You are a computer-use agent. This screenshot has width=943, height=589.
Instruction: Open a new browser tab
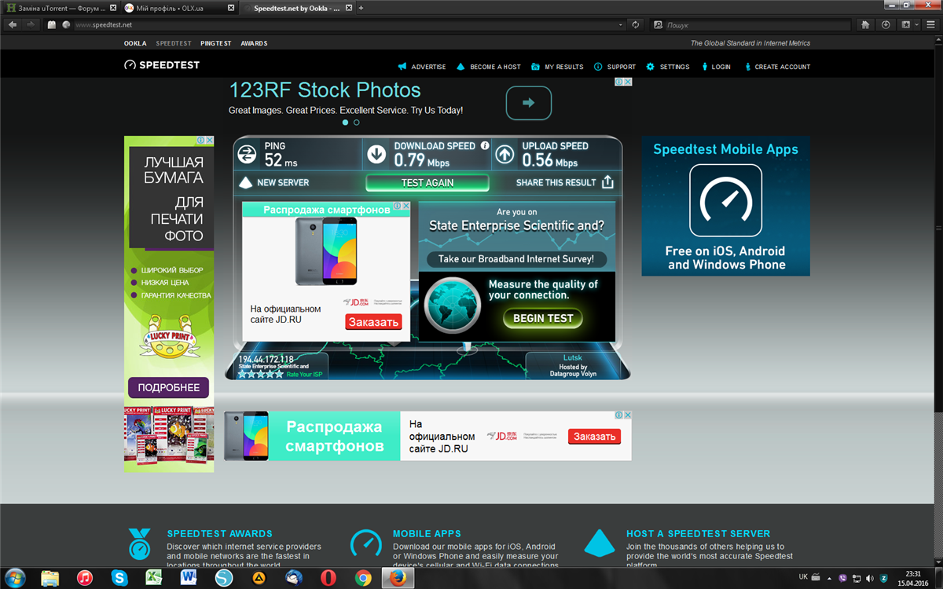(x=361, y=7)
